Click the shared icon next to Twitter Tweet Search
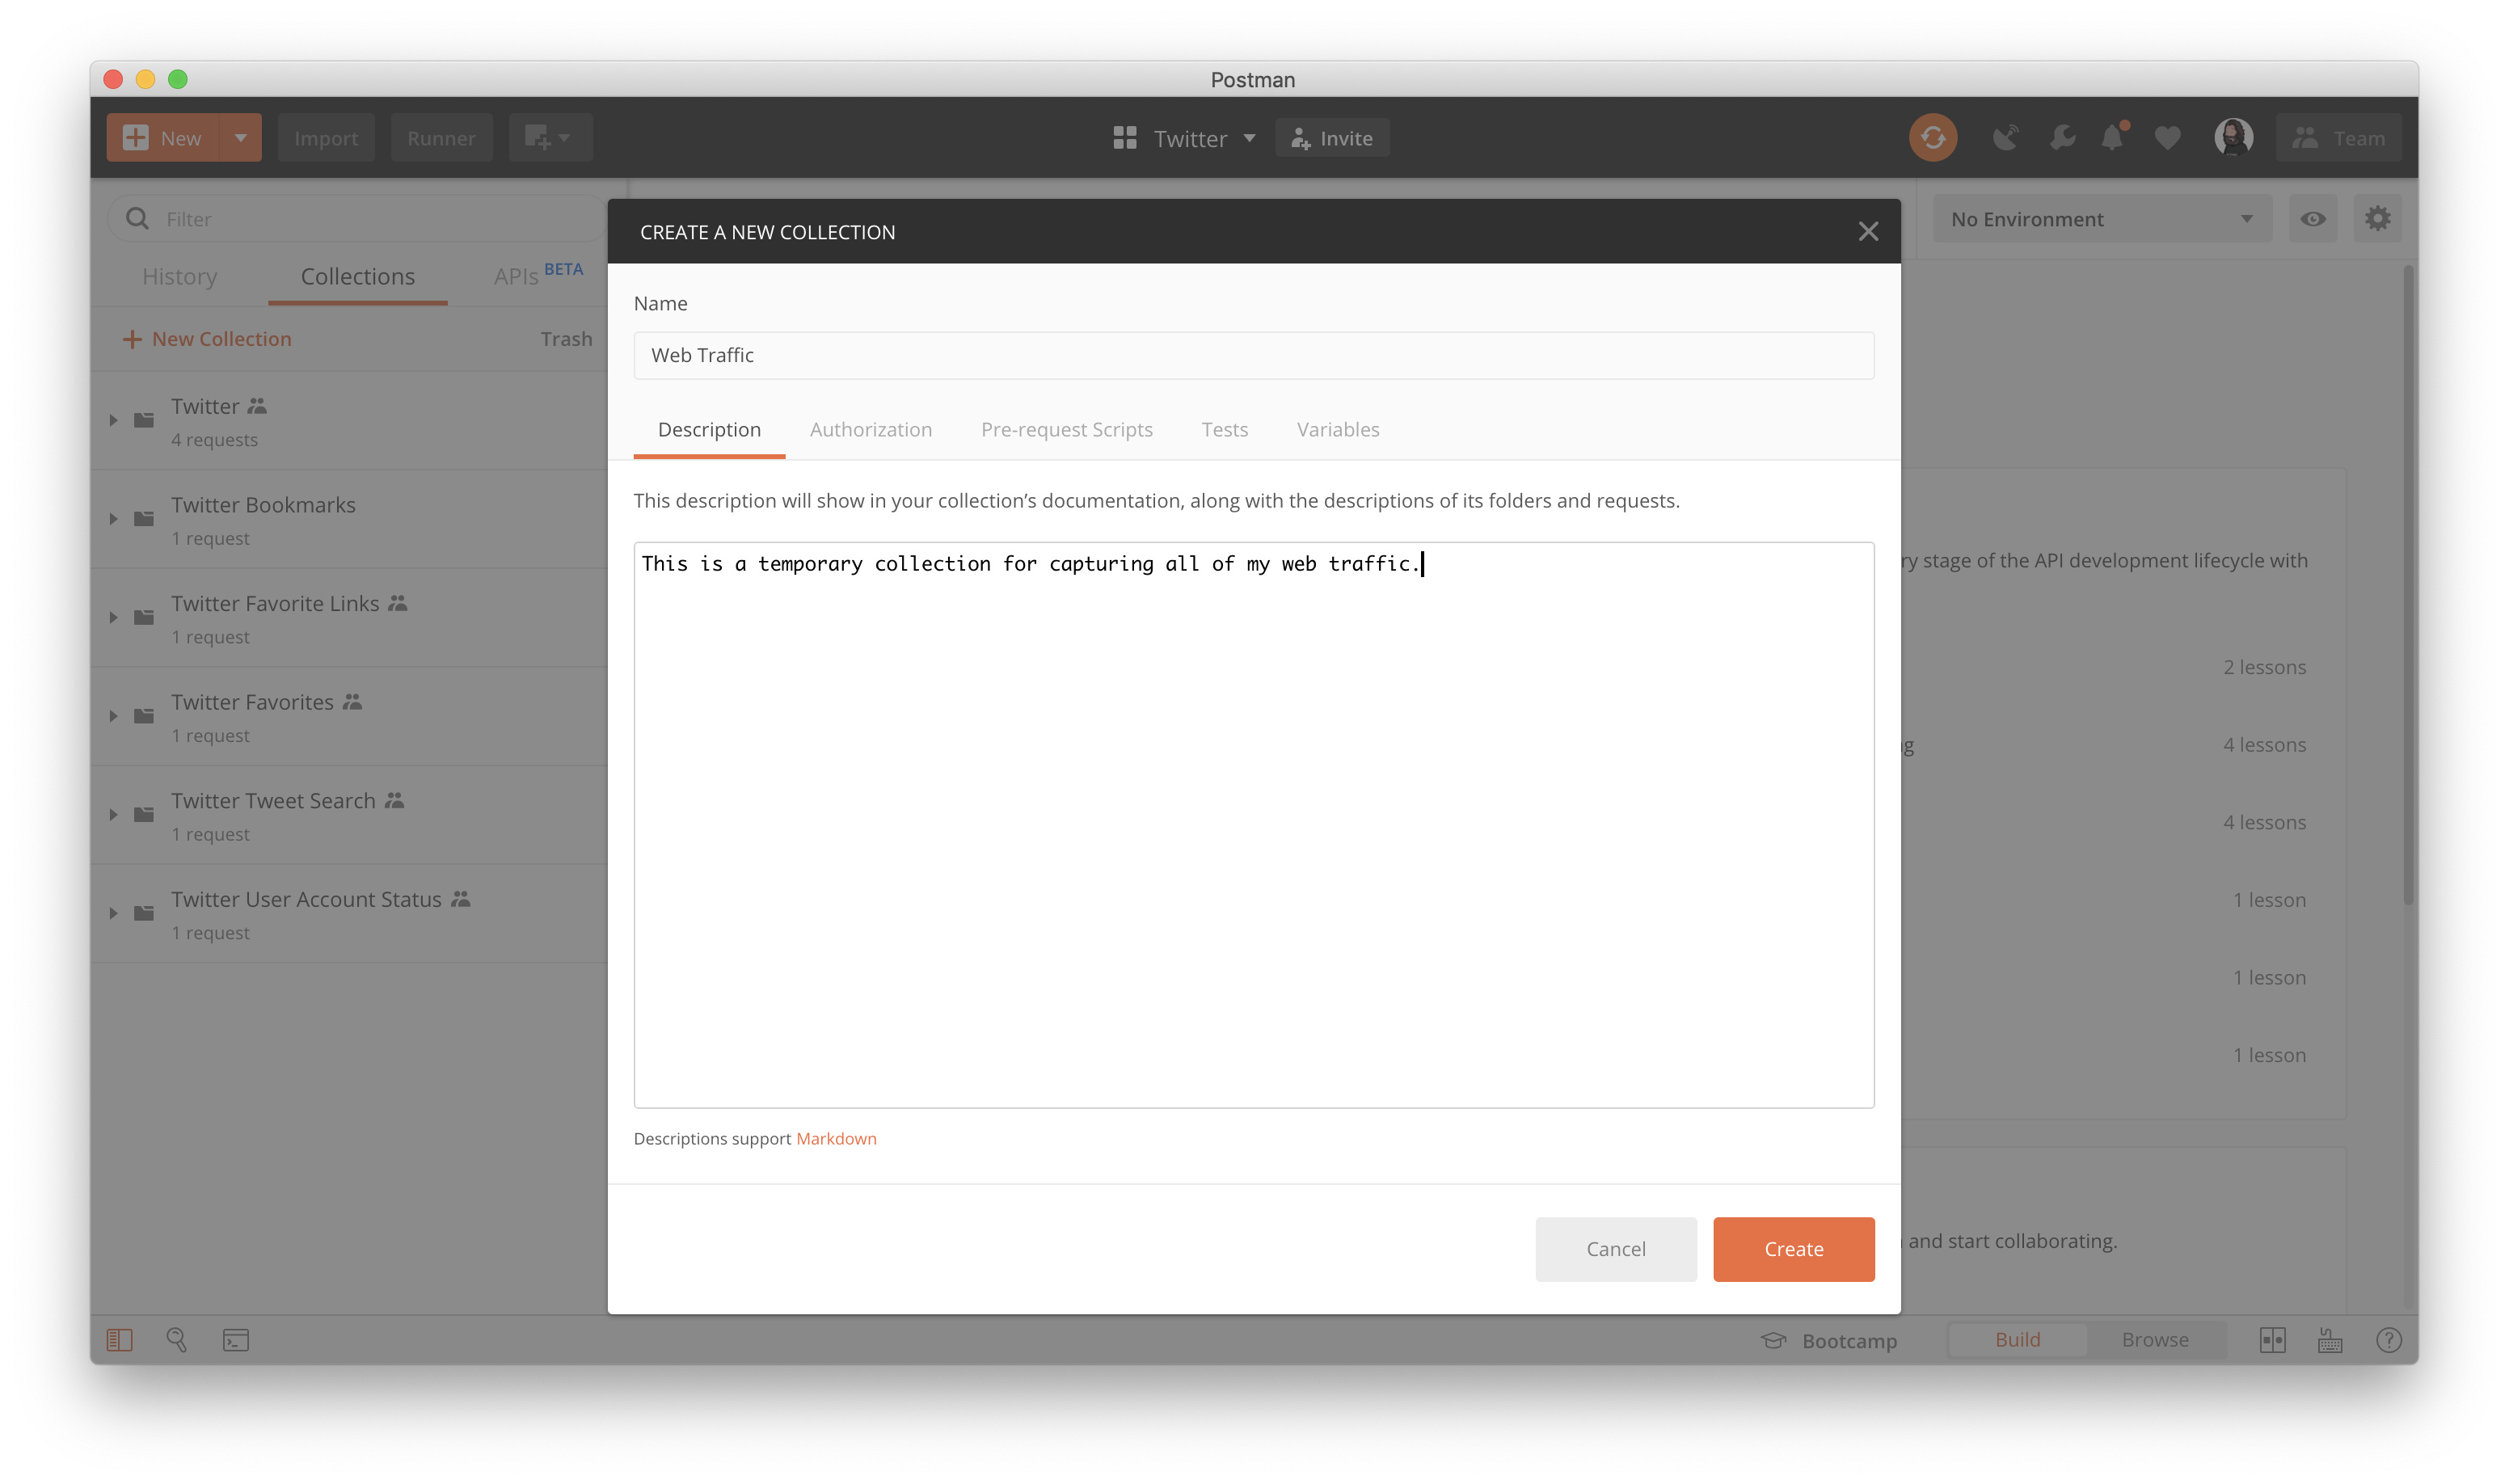The image size is (2509, 1484). tap(394, 800)
